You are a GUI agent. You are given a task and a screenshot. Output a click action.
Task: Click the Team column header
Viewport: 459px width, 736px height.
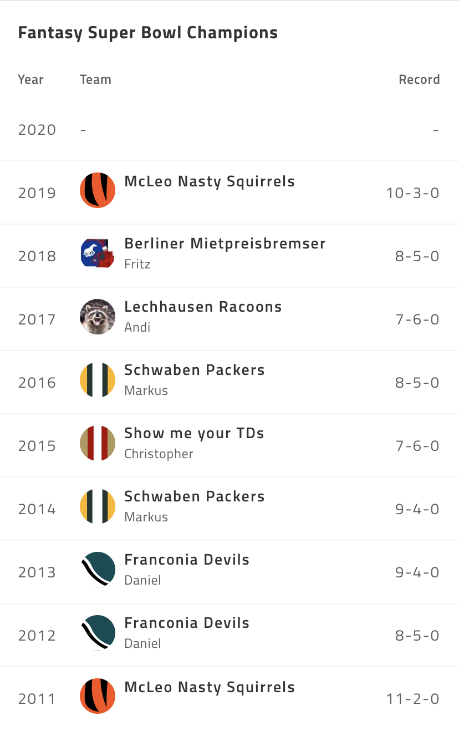click(x=95, y=79)
